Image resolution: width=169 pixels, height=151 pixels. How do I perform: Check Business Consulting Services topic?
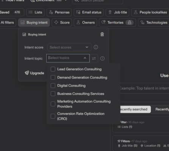(53, 94)
